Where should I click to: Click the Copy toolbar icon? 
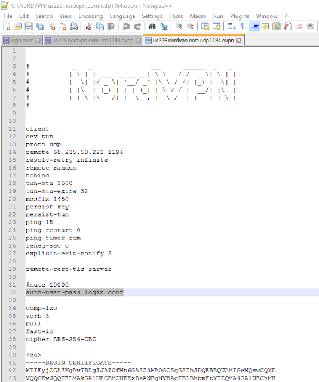click(100, 26)
